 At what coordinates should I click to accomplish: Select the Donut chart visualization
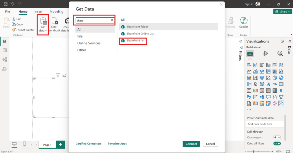(281, 78)
